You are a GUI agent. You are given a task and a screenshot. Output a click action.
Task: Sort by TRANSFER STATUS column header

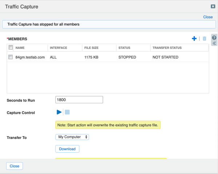167,48
